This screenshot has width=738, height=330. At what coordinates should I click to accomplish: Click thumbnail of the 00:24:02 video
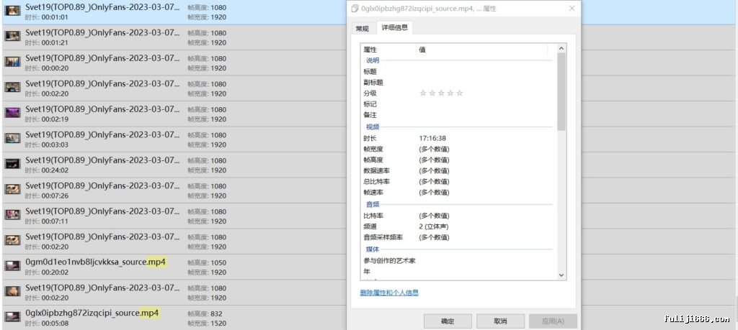[13, 163]
